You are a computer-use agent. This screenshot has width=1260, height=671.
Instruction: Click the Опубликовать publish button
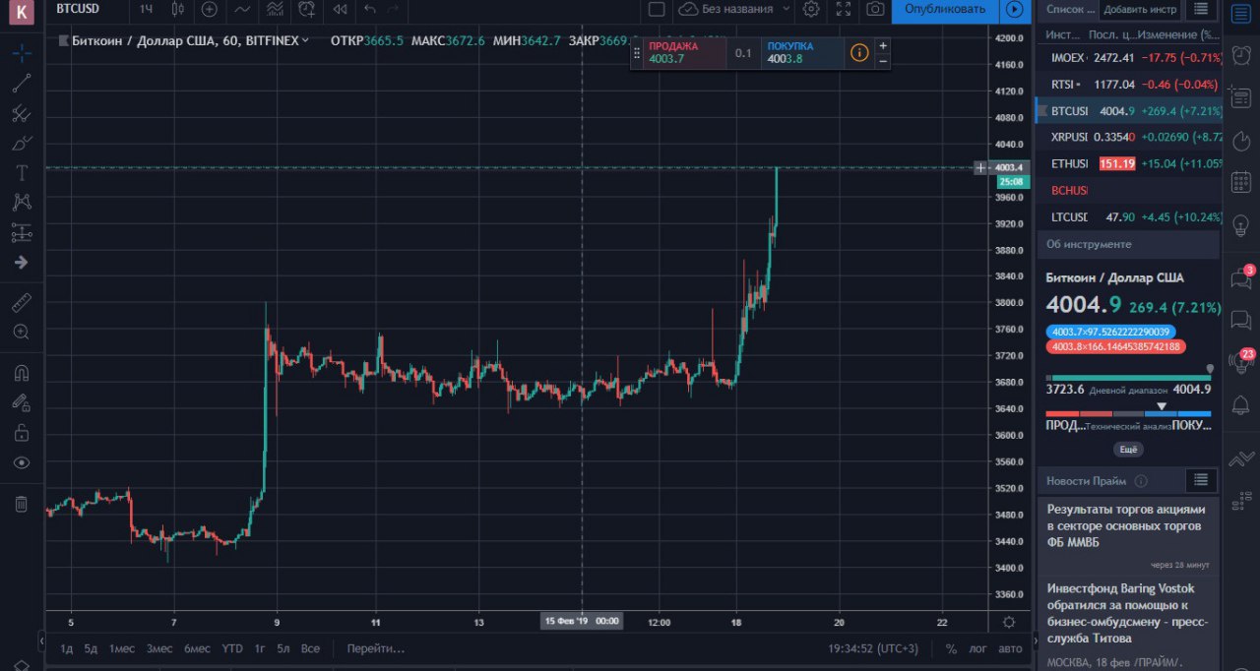tap(945, 9)
